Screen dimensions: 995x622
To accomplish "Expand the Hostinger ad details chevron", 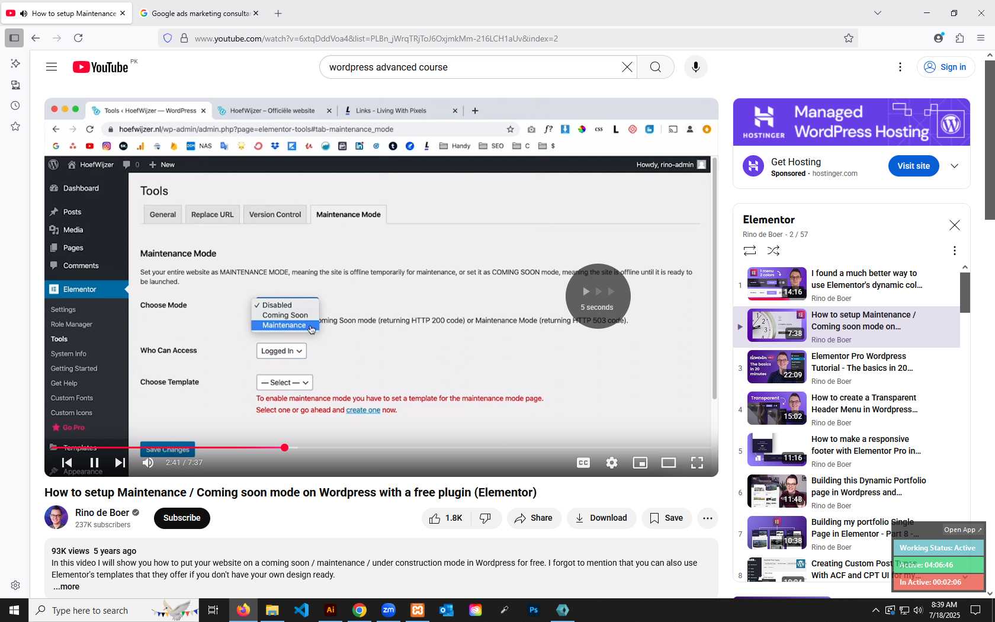I will point(954,166).
